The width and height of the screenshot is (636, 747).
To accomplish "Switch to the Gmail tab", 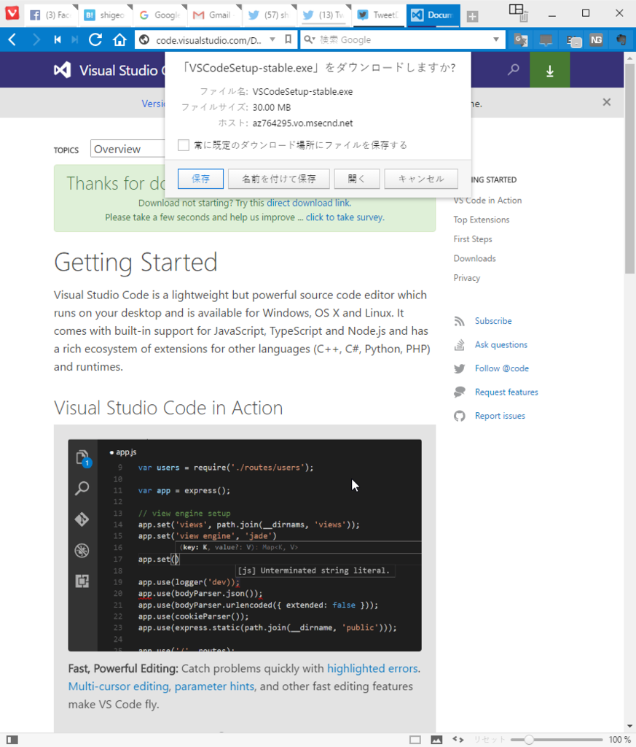I will 214,15.
